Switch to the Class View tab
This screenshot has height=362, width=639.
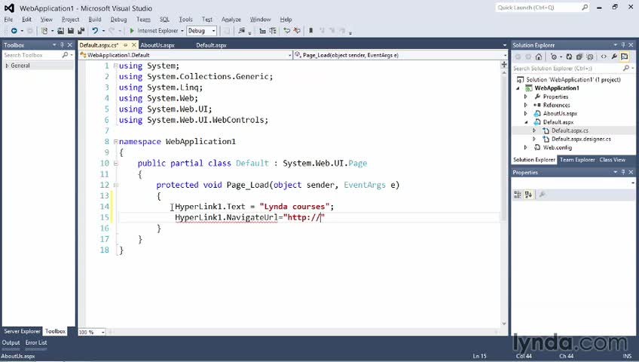point(612,160)
